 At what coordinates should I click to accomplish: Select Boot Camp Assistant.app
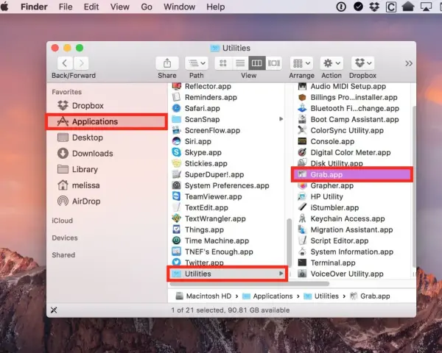(x=354, y=119)
